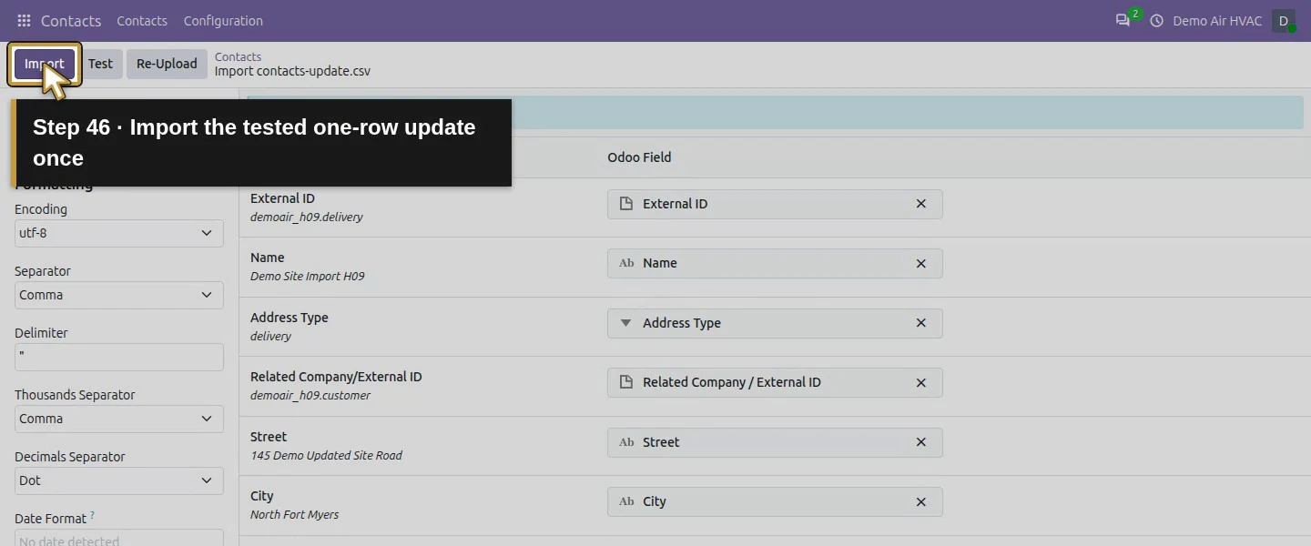1311x546 pixels.
Task: Open the Address Type Odoo field selector
Action: [x=775, y=323]
